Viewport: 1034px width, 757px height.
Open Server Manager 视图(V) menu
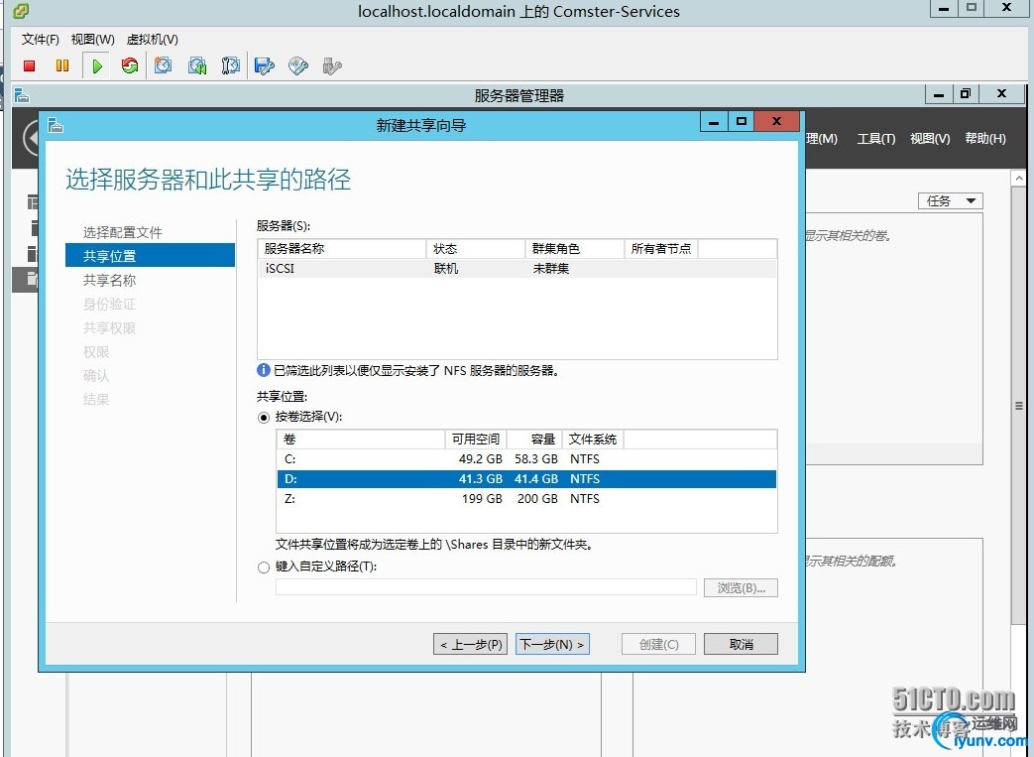(x=930, y=139)
